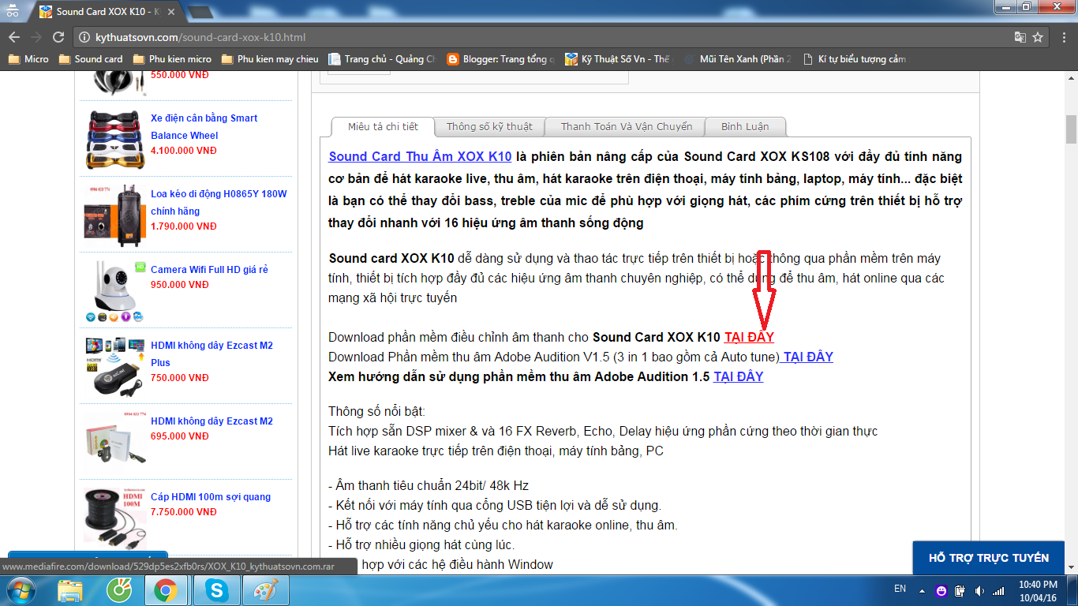Viewport: 1078px width, 606px height.
Task: Open the Phu kien may chieu bookmark folder
Action: click(270, 59)
